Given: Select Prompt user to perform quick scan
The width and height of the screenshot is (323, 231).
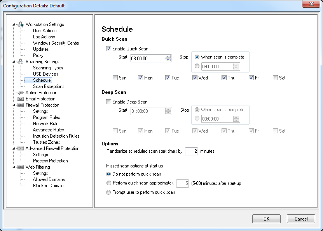Looking at the screenshot, I should click(x=109, y=192).
